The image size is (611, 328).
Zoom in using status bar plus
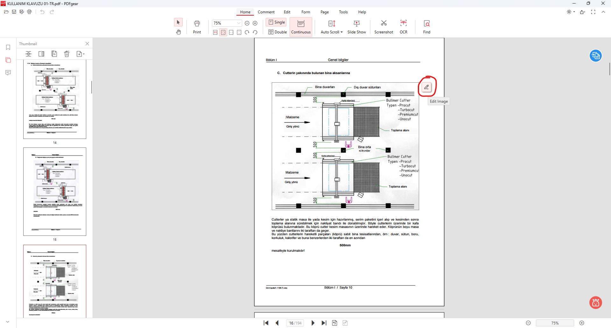click(x=582, y=323)
